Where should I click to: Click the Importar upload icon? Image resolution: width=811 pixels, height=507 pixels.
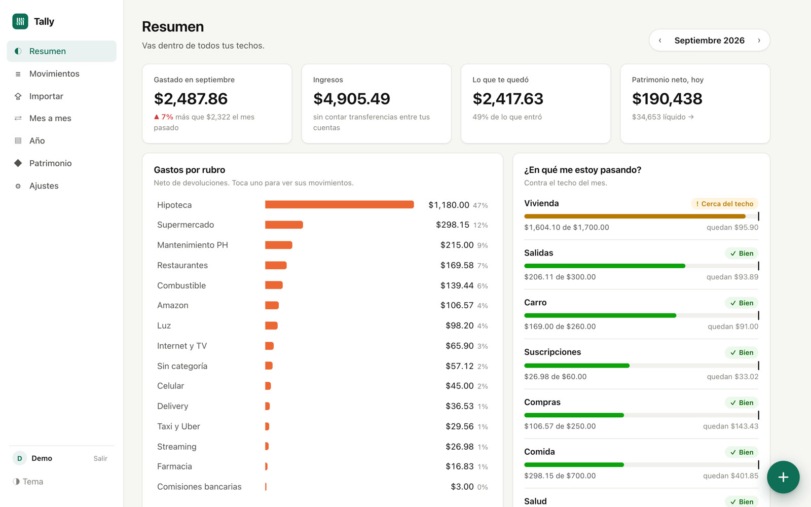pyautogui.click(x=18, y=96)
